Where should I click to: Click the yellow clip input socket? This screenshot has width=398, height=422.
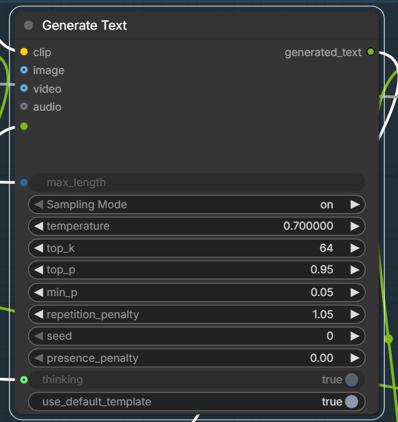pos(24,52)
